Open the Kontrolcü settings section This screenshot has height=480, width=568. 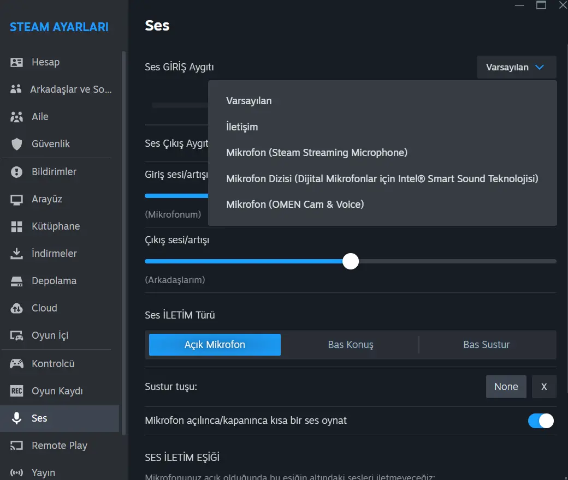60,363
